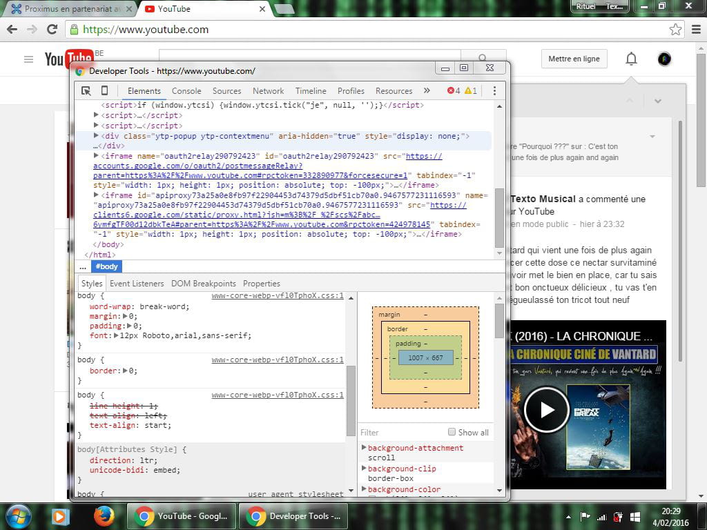Screen dimensions: 707x530
Task: Open DevTools three-dot options menu
Action: tap(494, 91)
